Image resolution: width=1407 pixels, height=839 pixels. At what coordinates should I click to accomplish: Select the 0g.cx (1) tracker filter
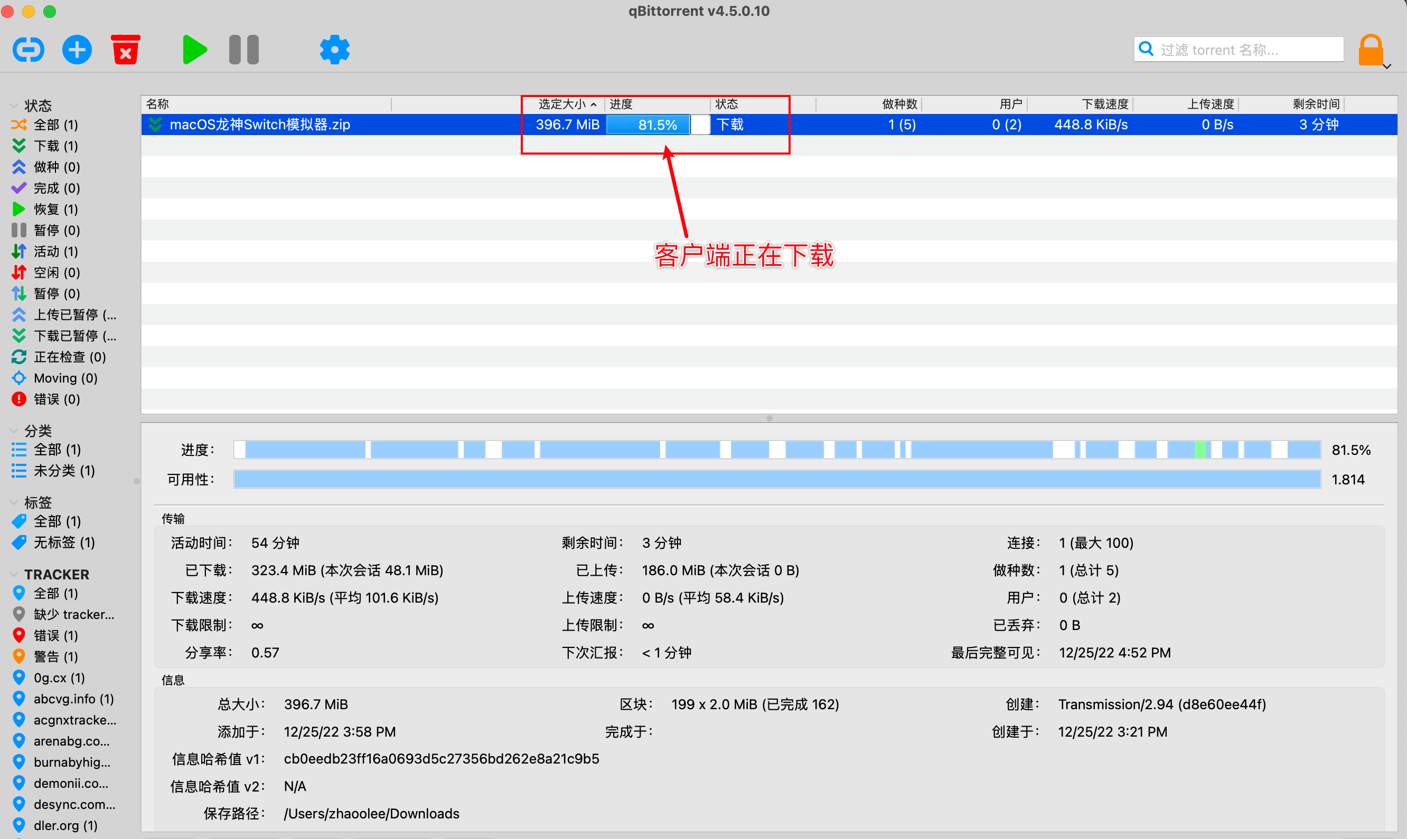(x=58, y=678)
